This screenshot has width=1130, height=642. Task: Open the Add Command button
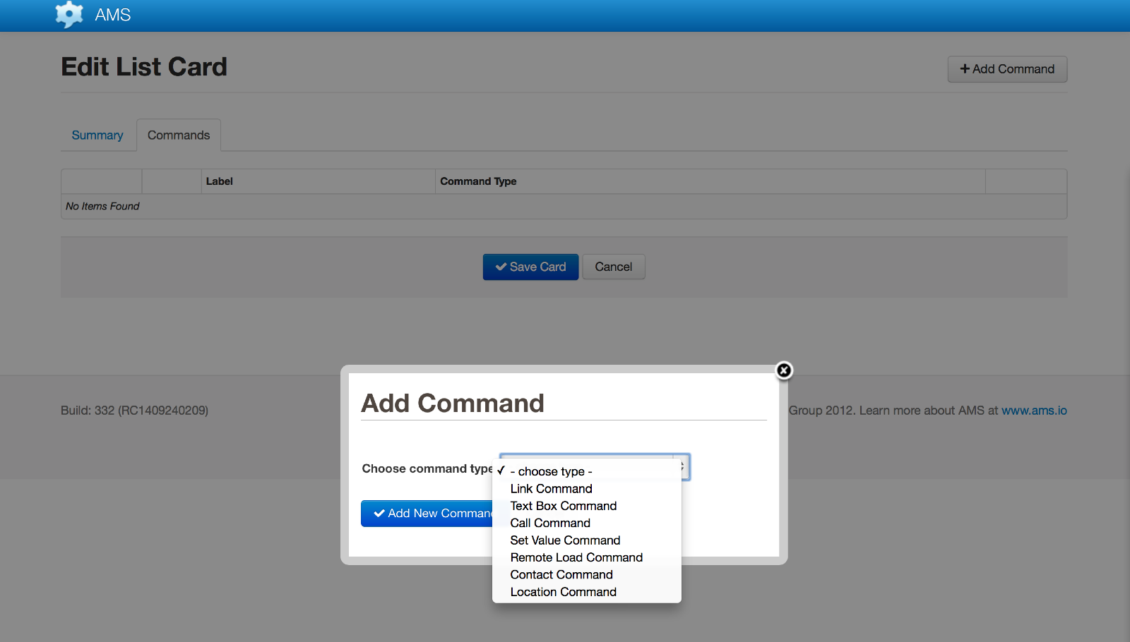pyautogui.click(x=1007, y=69)
